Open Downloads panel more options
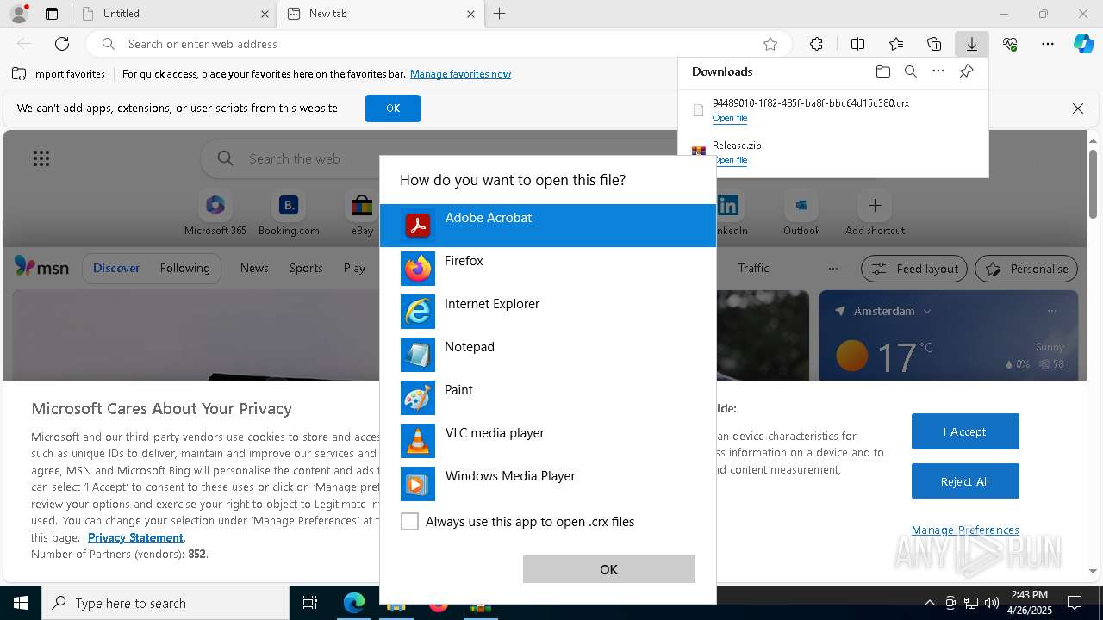1103x620 pixels. pyautogui.click(x=938, y=71)
